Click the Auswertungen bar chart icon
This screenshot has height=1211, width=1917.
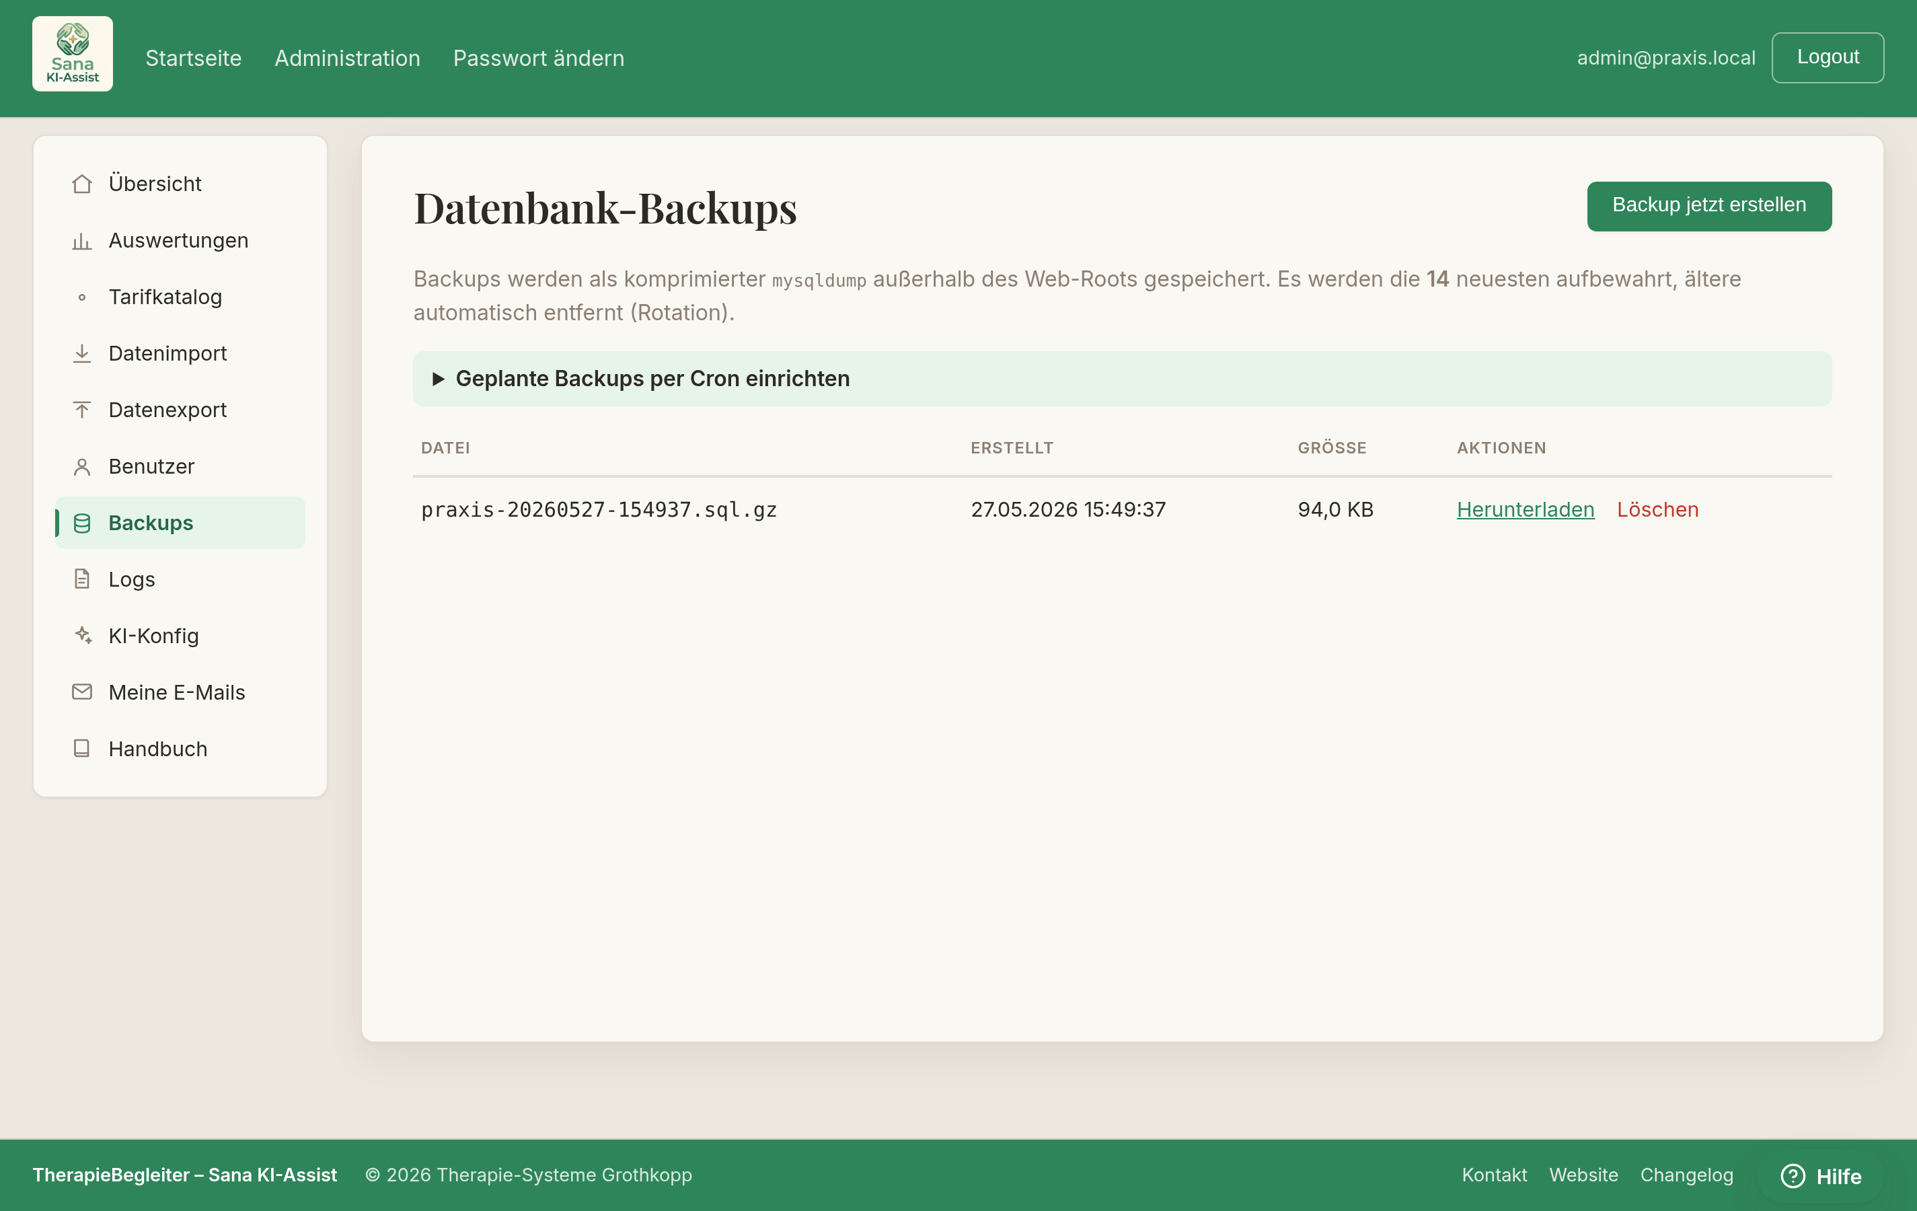(82, 240)
